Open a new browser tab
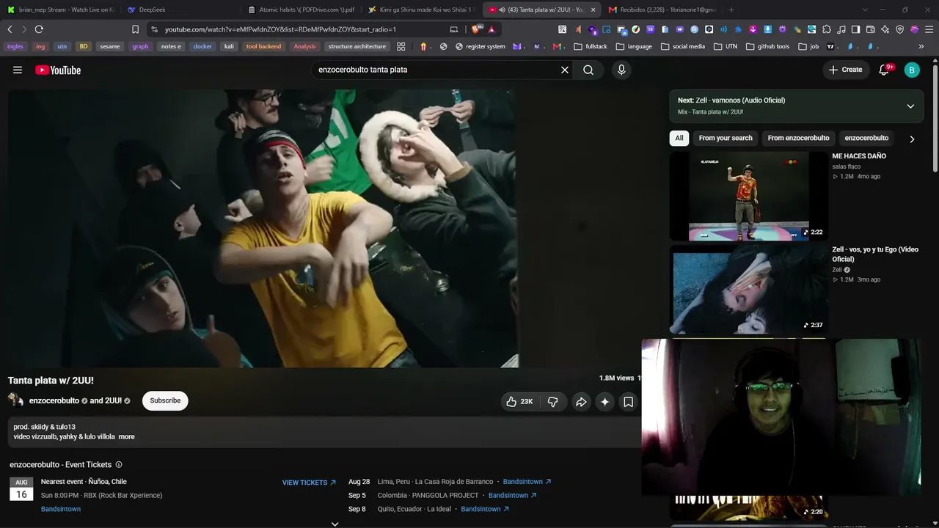 coord(731,10)
